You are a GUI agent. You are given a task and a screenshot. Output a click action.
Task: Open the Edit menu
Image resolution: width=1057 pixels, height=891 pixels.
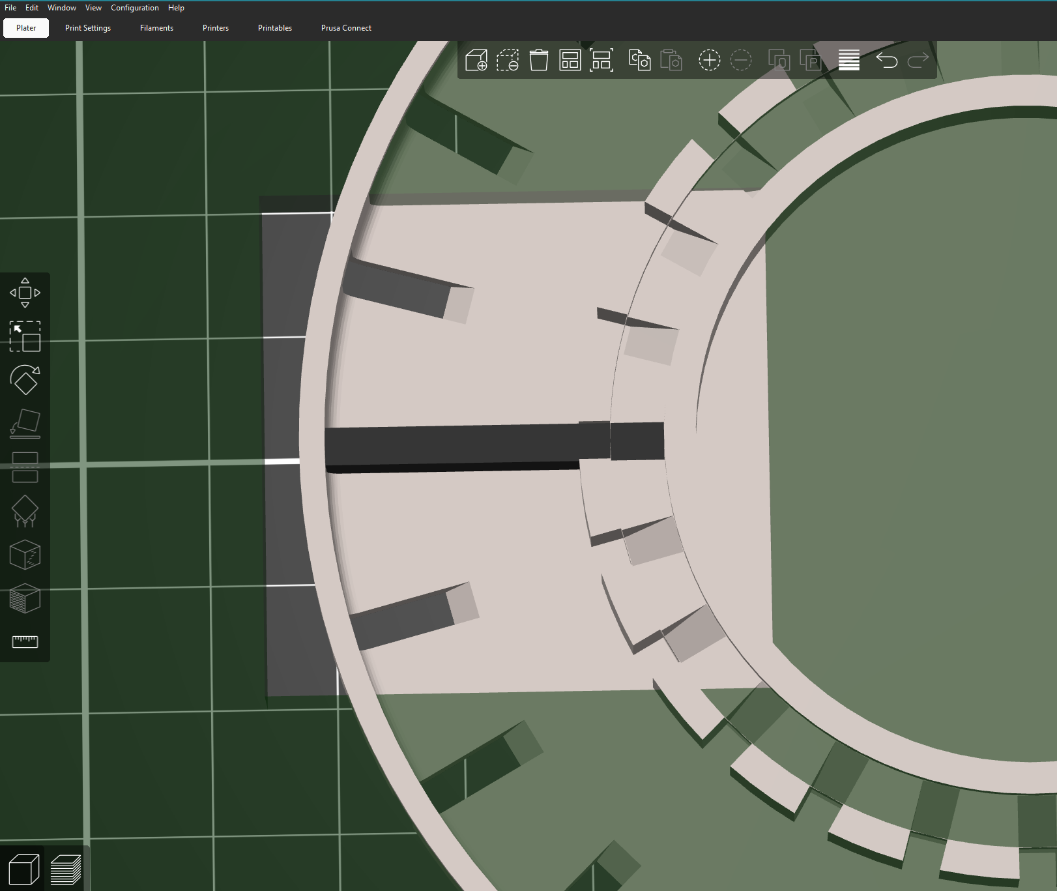(32, 8)
